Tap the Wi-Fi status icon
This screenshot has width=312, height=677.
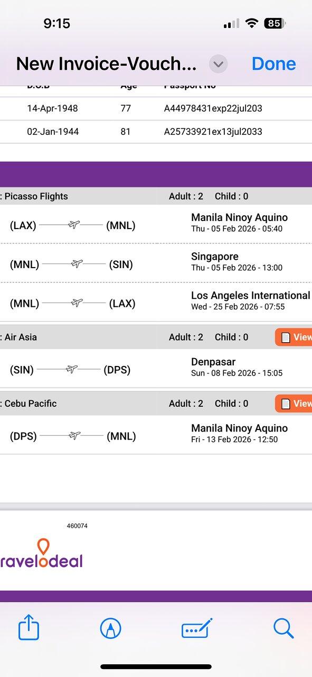(x=251, y=23)
